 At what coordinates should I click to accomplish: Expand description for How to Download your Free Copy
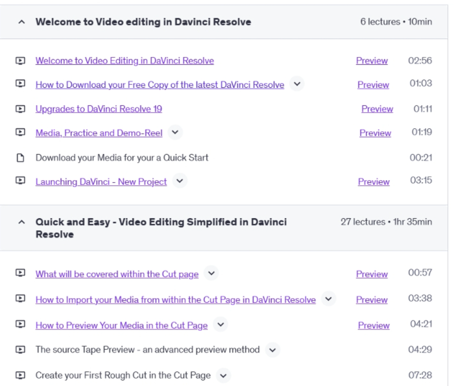pos(297,84)
